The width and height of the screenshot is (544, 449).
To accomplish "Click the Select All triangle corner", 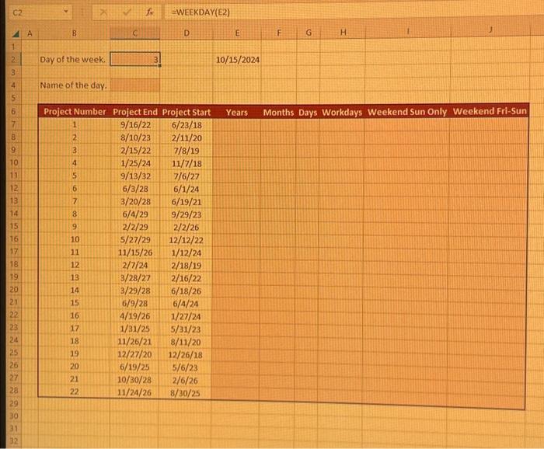I will coord(16,33).
